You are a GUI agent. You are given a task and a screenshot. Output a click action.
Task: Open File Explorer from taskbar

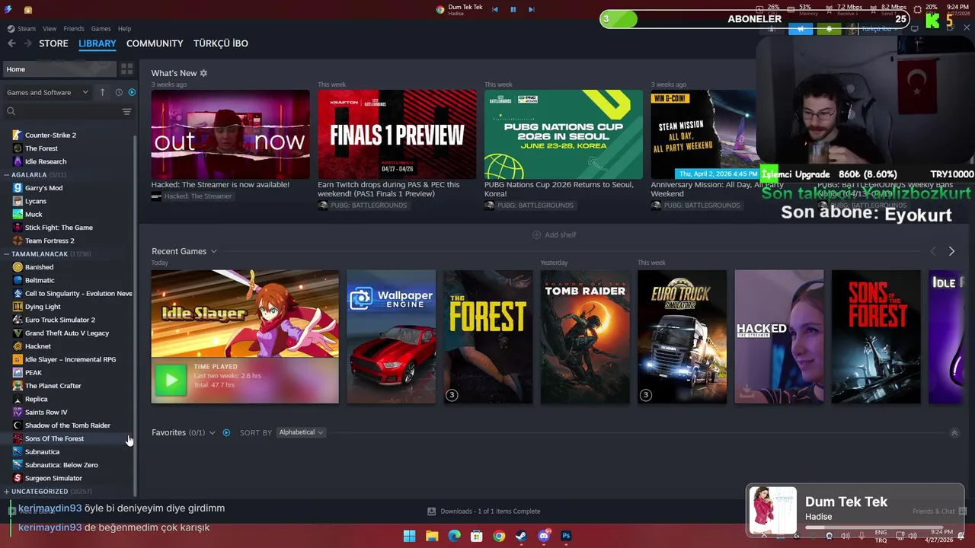[x=432, y=536]
